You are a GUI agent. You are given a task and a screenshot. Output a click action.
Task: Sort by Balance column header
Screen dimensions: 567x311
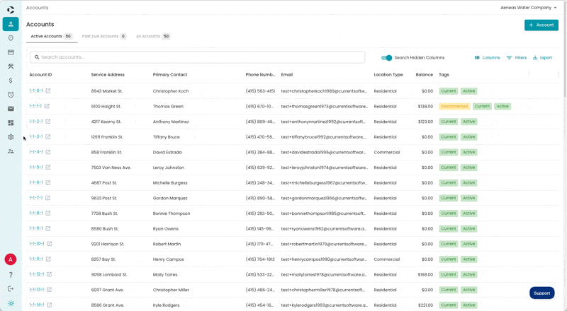tap(424, 75)
